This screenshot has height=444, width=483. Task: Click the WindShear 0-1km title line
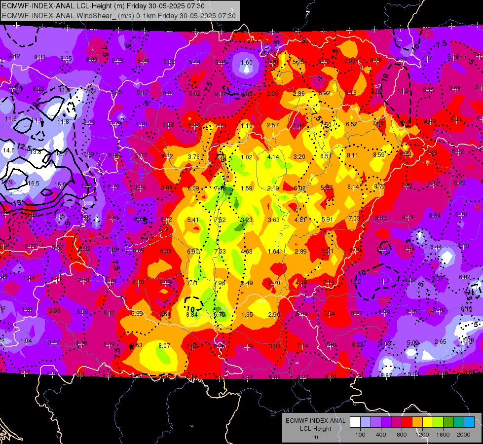[119, 16]
